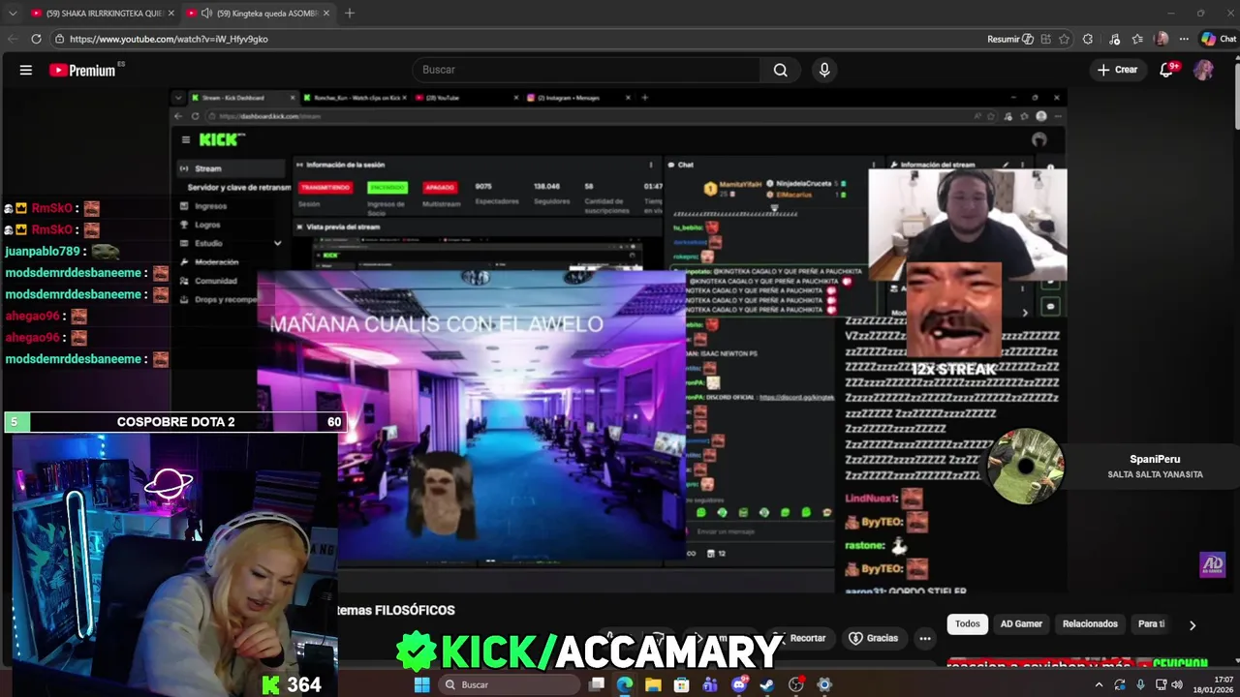Open a new browser tab

(x=350, y=14)
